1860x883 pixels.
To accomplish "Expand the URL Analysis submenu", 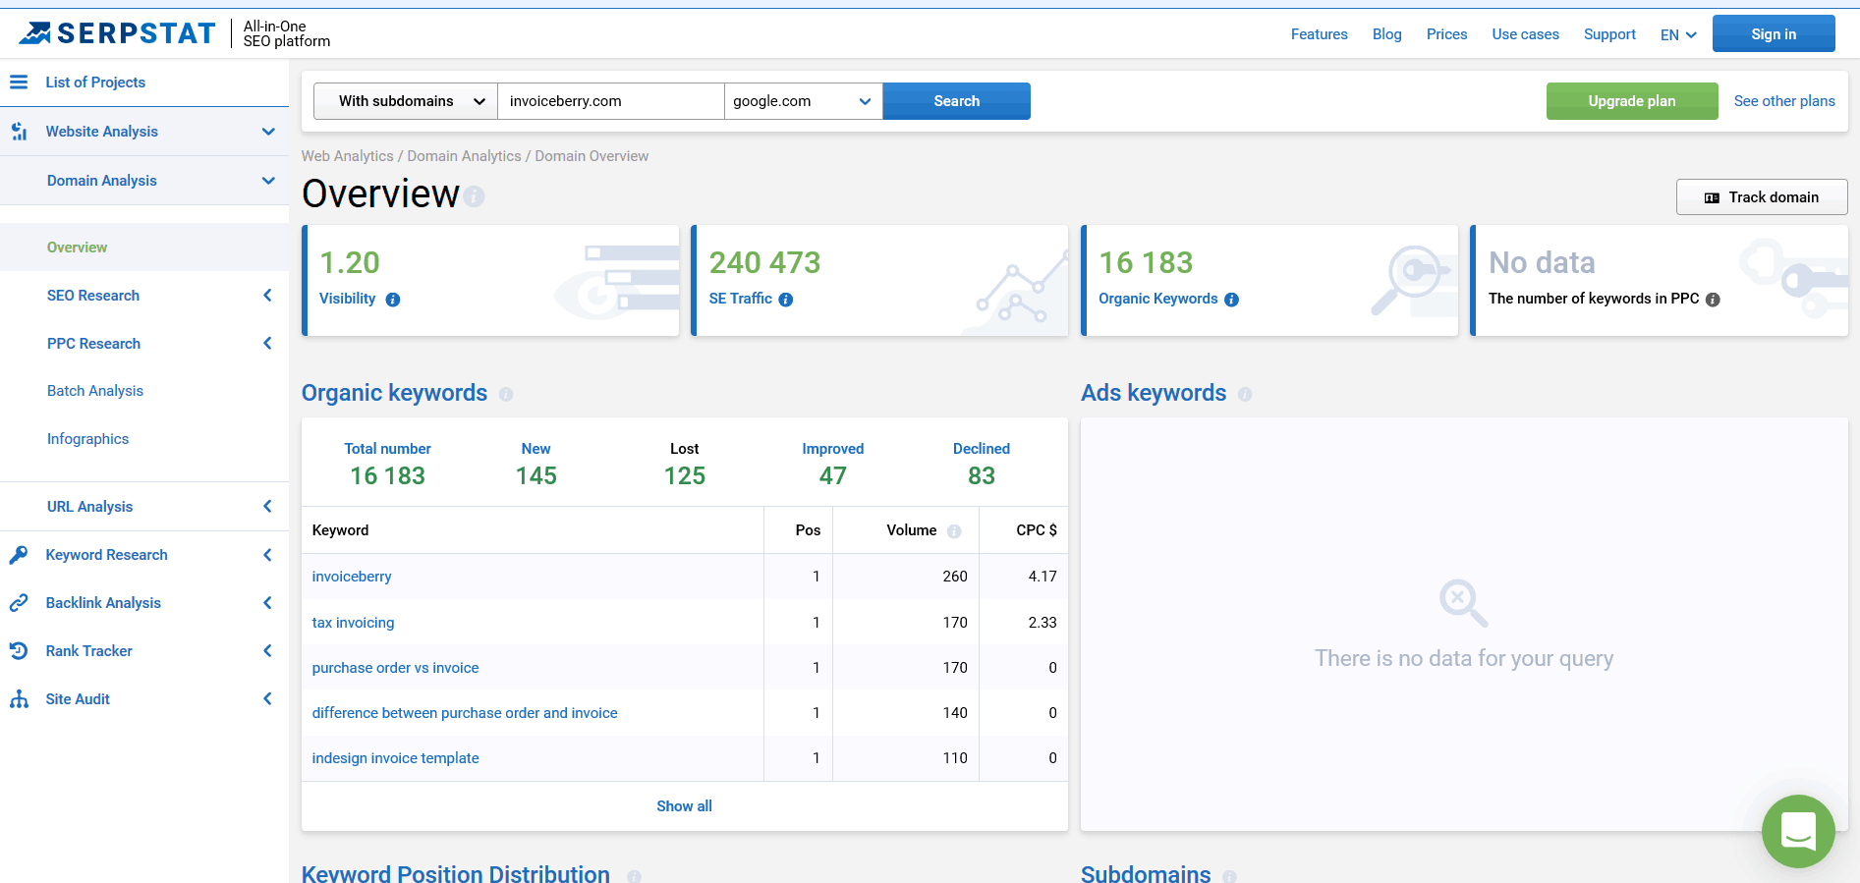I will [267, 507].
